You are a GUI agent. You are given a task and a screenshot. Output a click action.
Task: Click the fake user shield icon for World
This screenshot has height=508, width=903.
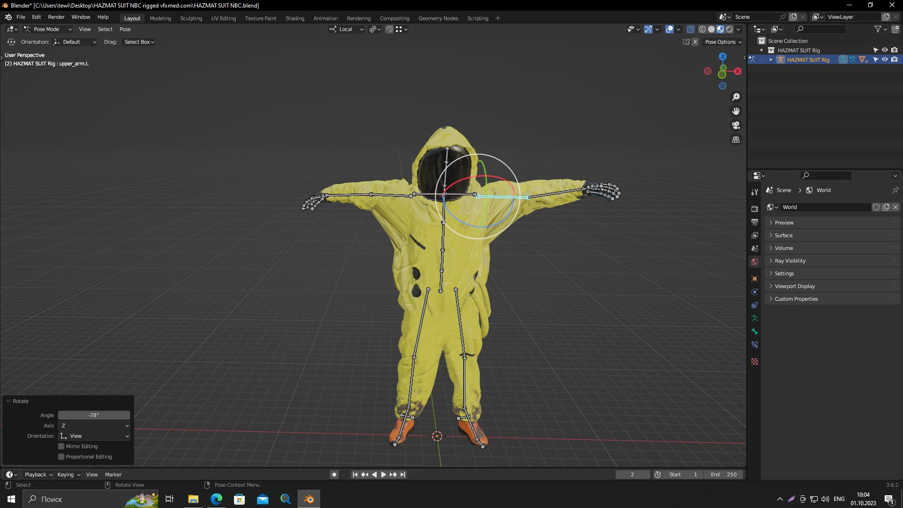point(876,207)
